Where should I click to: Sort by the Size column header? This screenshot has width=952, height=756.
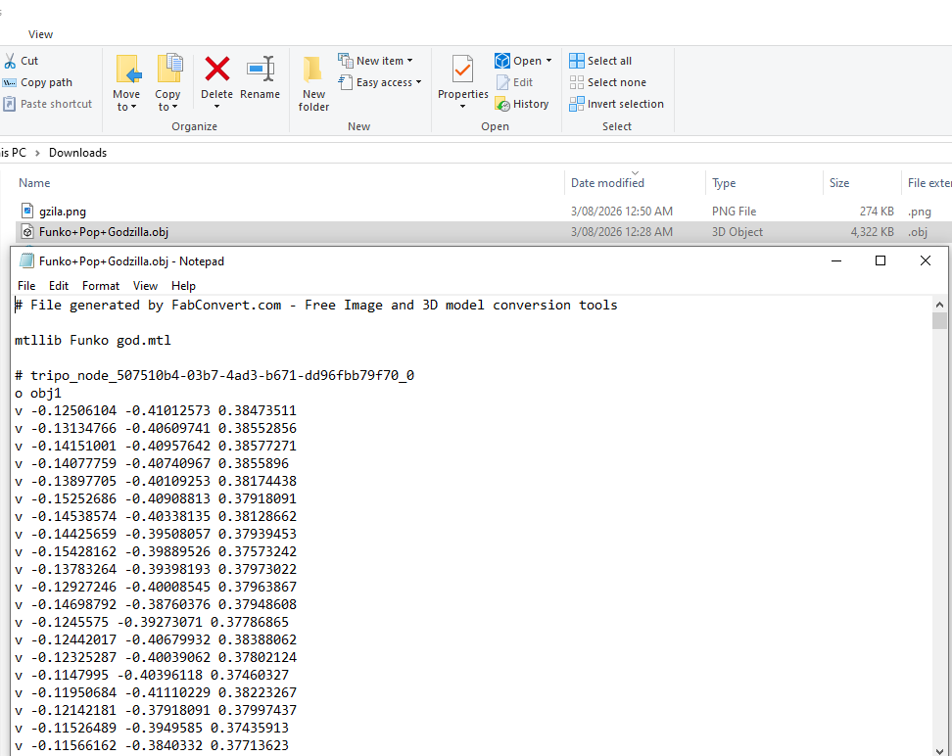click(839, 183)
